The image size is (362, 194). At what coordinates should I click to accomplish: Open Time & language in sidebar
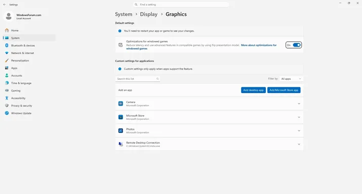[29, 83]
